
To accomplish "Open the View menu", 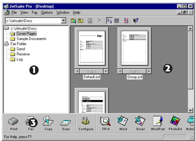I will [x=24, y=12].
